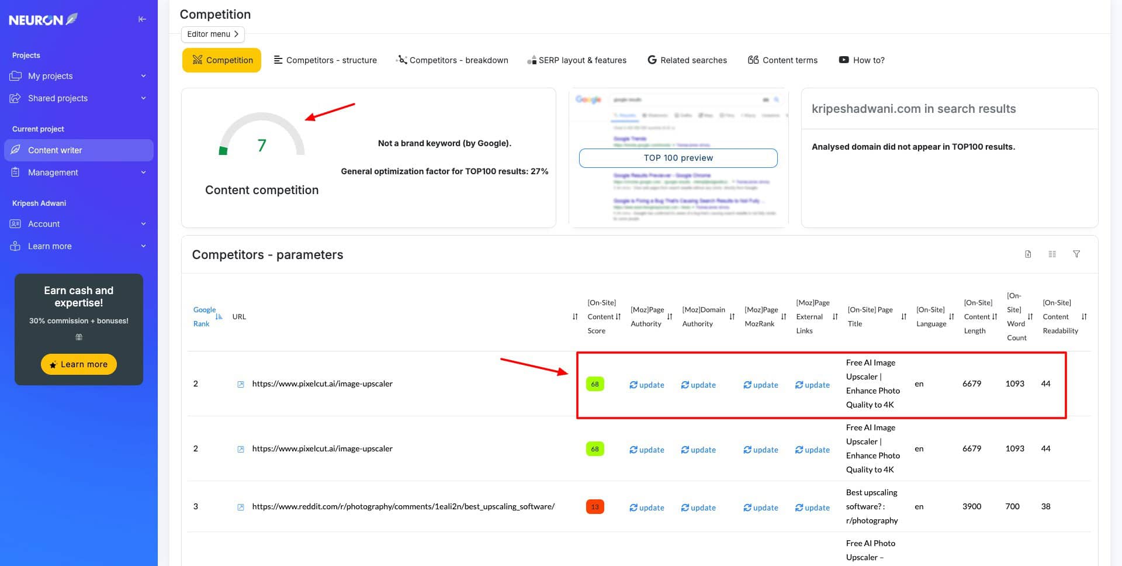The height and width of the screenshot is (566, 1122).
Task: Expand the Account menu chevron
Action: 143,224
